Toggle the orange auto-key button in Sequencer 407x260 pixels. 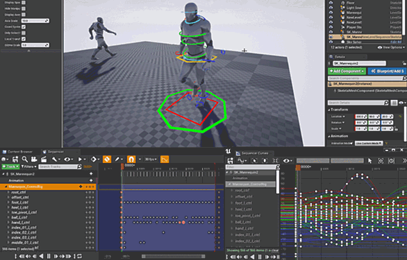[107, 159]
